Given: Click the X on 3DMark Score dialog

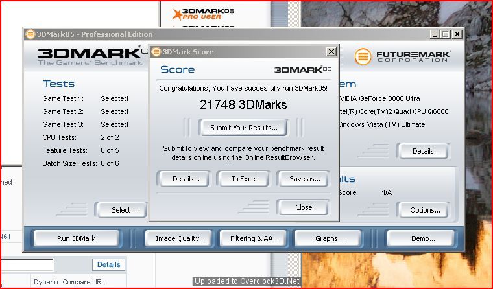Looking at the screenshot, I should 331,52.
